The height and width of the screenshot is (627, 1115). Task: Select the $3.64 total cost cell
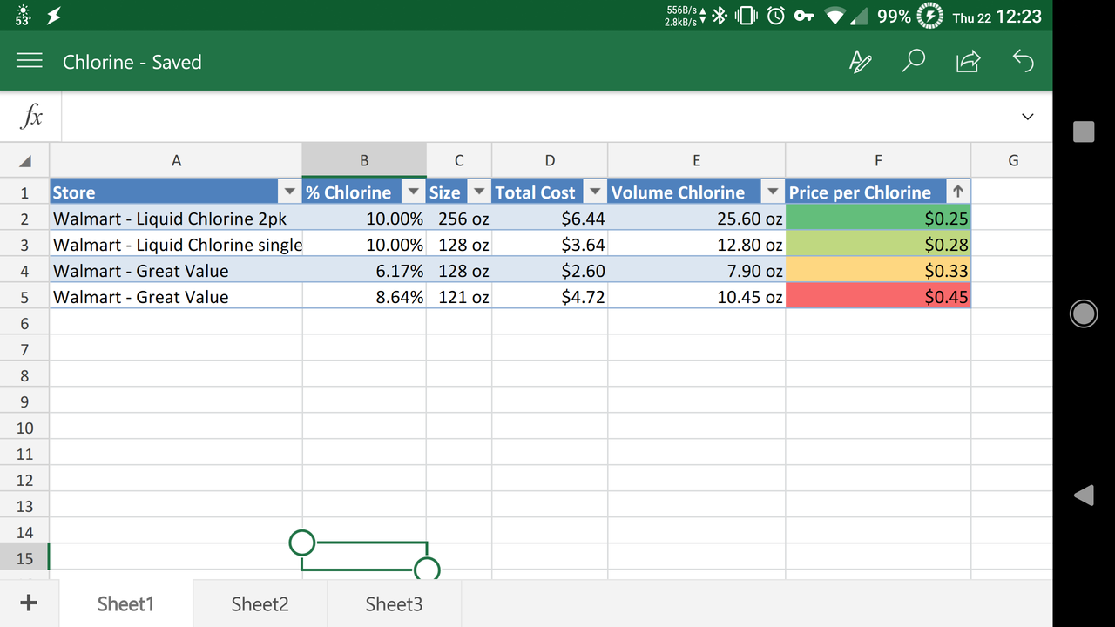point(550,245)
